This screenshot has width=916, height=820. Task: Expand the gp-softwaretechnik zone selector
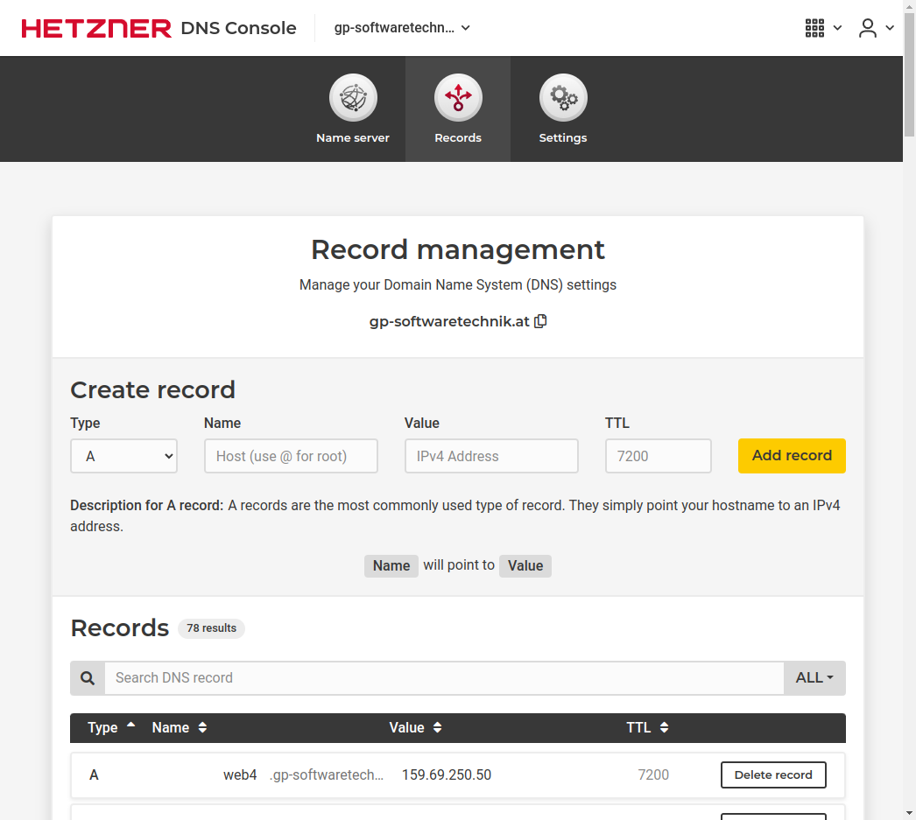click(x=403, y=28)
